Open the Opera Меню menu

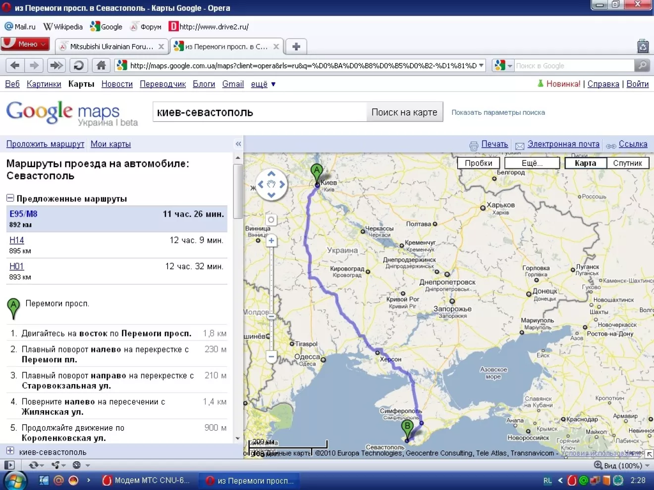(x=26, y=44)
